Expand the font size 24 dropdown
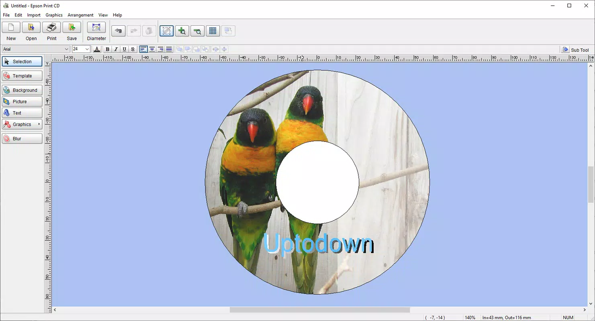595x321 pixels. pyautogui.click(x=87, y=49)
